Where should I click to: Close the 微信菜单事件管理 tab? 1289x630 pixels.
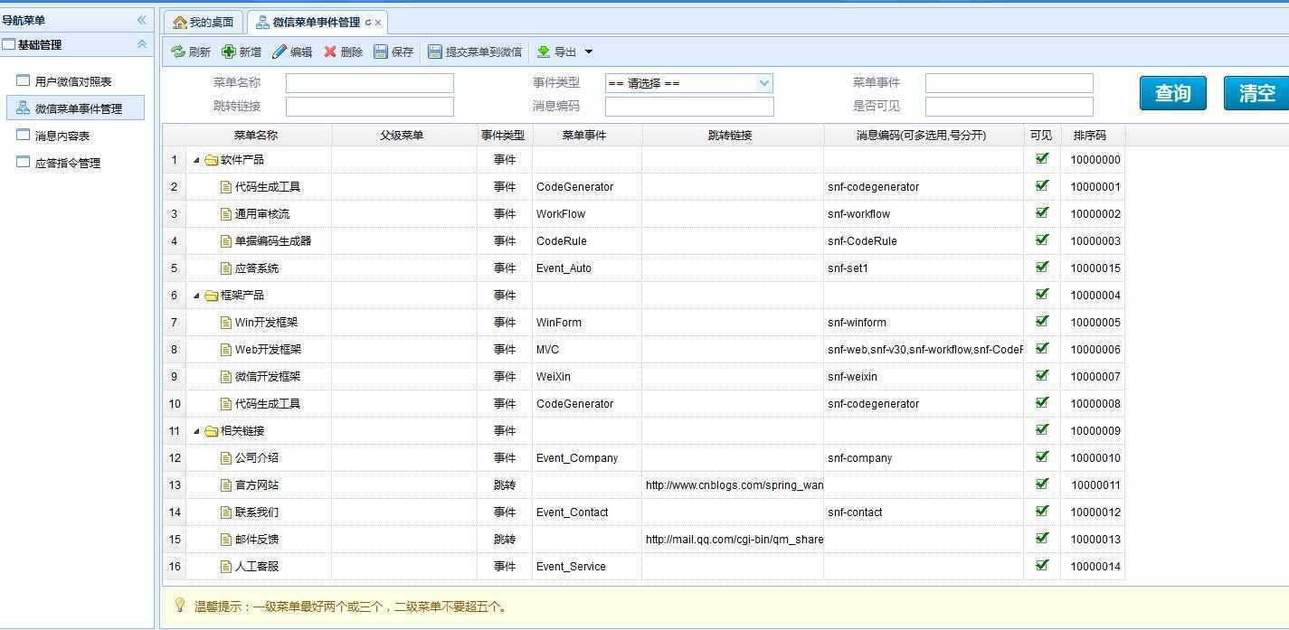(x=377, y=23)
